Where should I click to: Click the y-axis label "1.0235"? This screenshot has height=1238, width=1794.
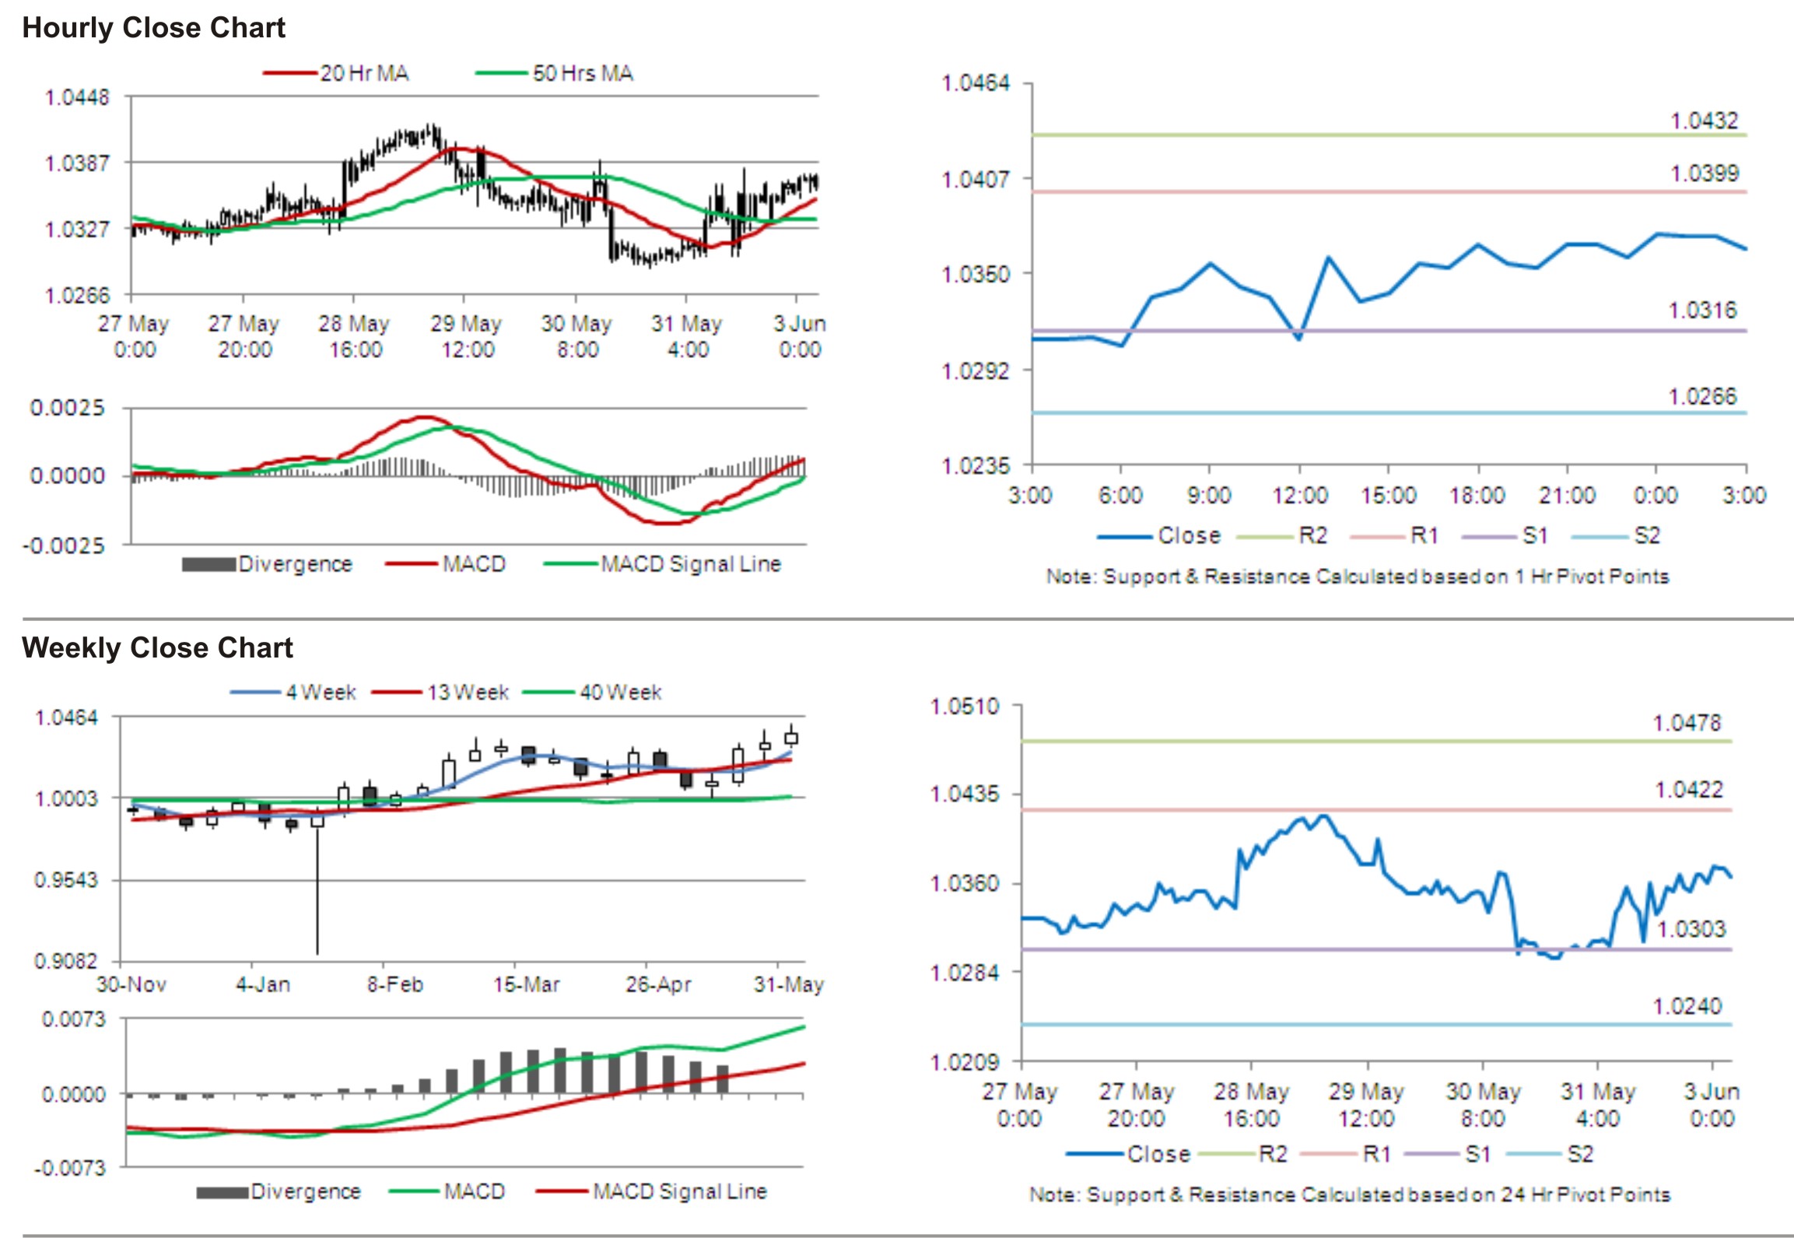pos(976,465)
